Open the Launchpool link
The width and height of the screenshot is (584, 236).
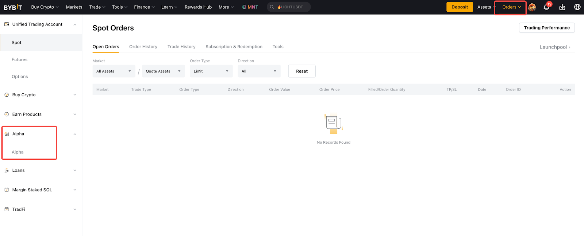554,47
